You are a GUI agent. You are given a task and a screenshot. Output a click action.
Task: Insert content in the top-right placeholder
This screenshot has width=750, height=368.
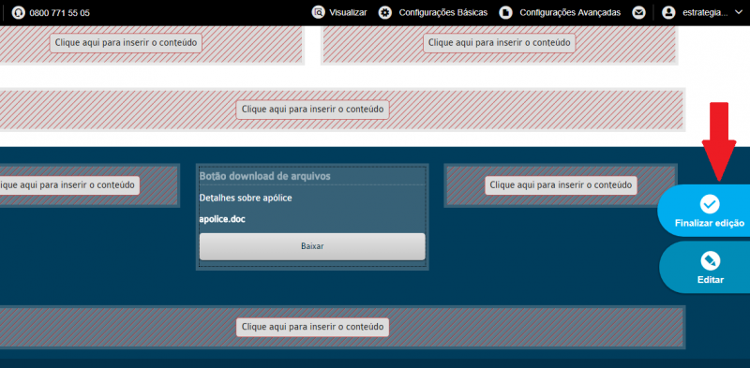(x=499, y=42)
